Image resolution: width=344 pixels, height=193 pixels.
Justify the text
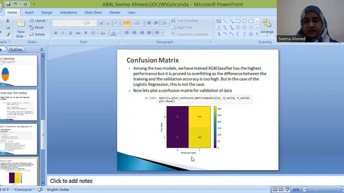point(149,33)
